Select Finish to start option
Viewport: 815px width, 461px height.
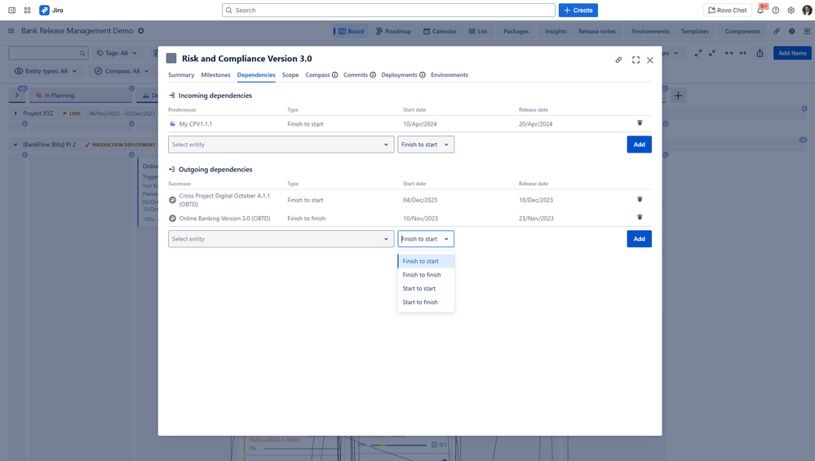pyautogui.click(x=426, y=261)
